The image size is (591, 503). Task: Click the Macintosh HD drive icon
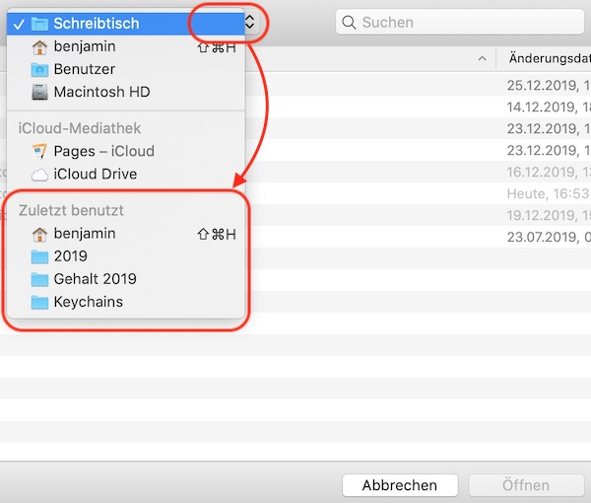[39, 92]
